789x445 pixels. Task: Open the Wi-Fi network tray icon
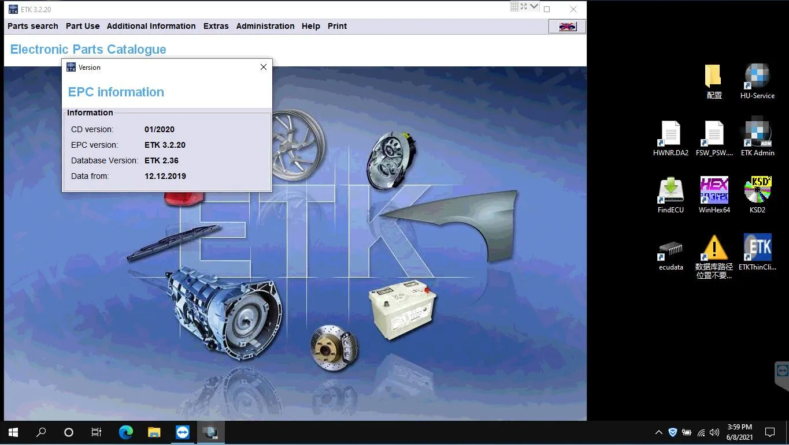(701, 432)
